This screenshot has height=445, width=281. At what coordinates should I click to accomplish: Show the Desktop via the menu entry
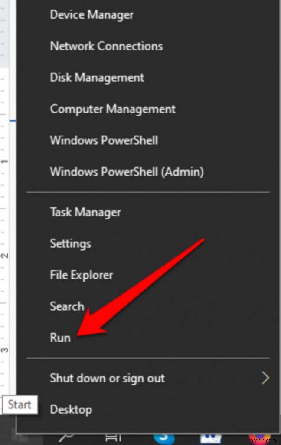pos(71,409)
